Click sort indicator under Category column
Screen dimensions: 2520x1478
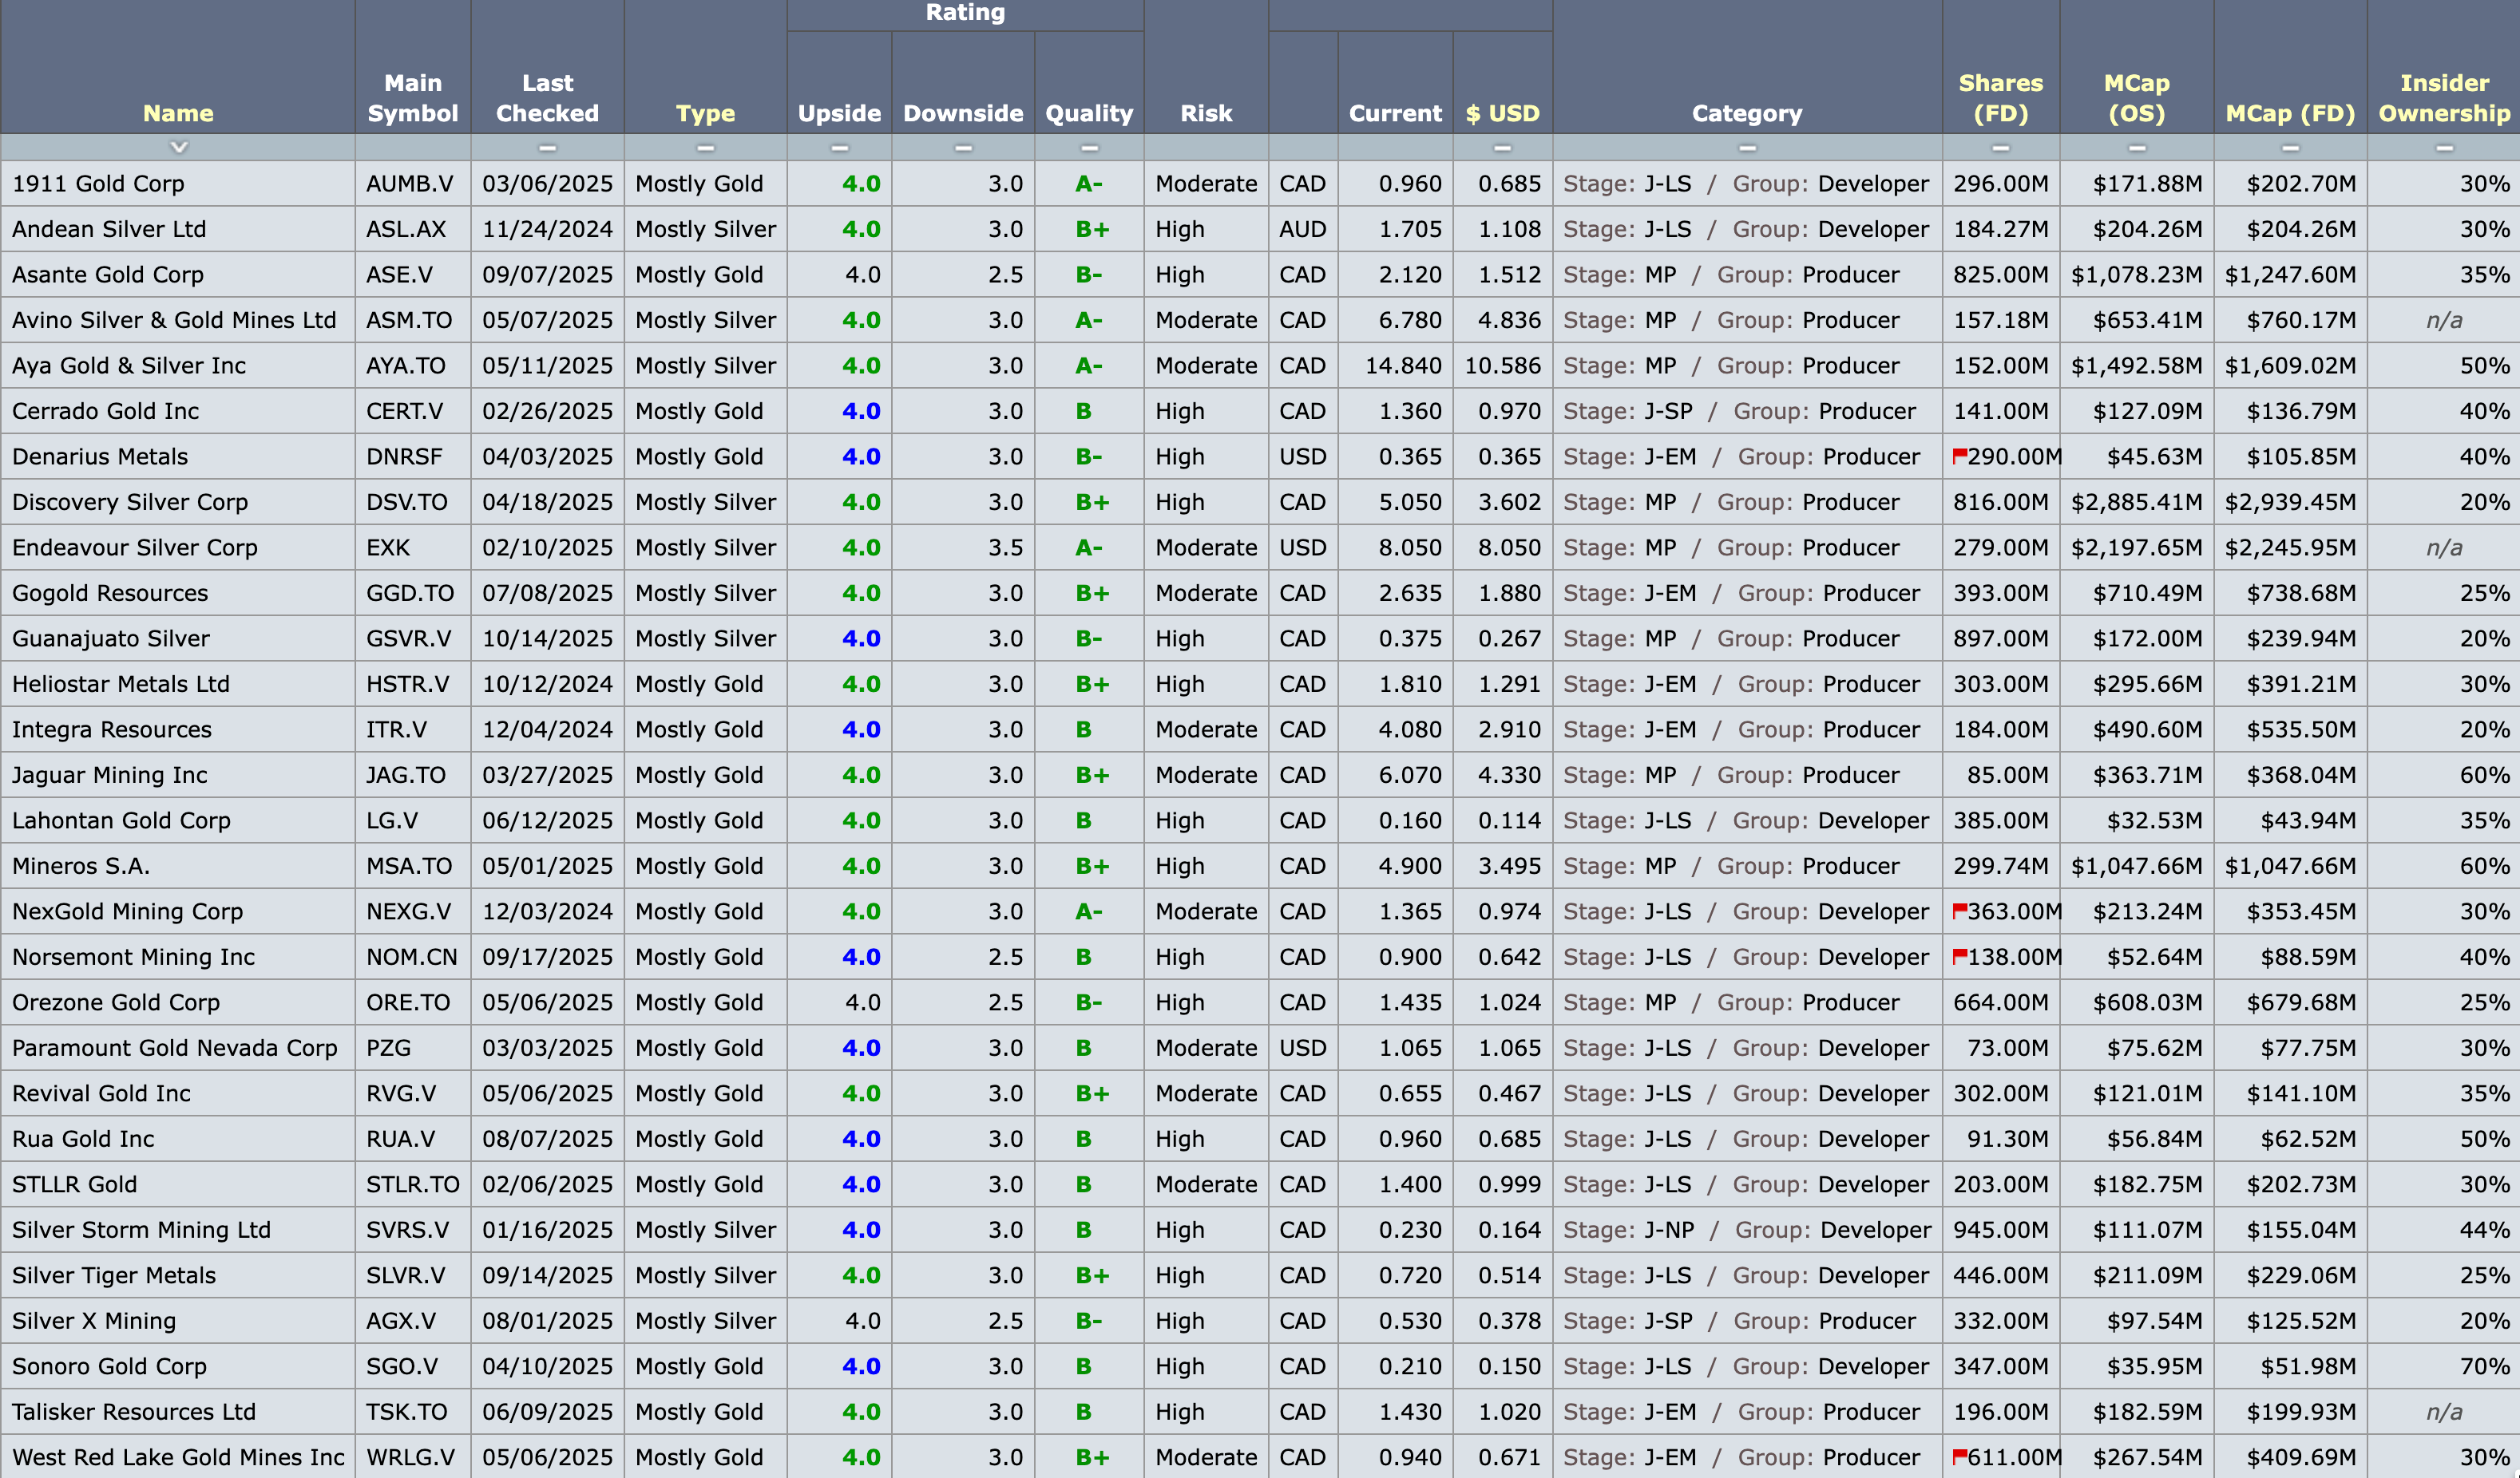click(1747, 148)
